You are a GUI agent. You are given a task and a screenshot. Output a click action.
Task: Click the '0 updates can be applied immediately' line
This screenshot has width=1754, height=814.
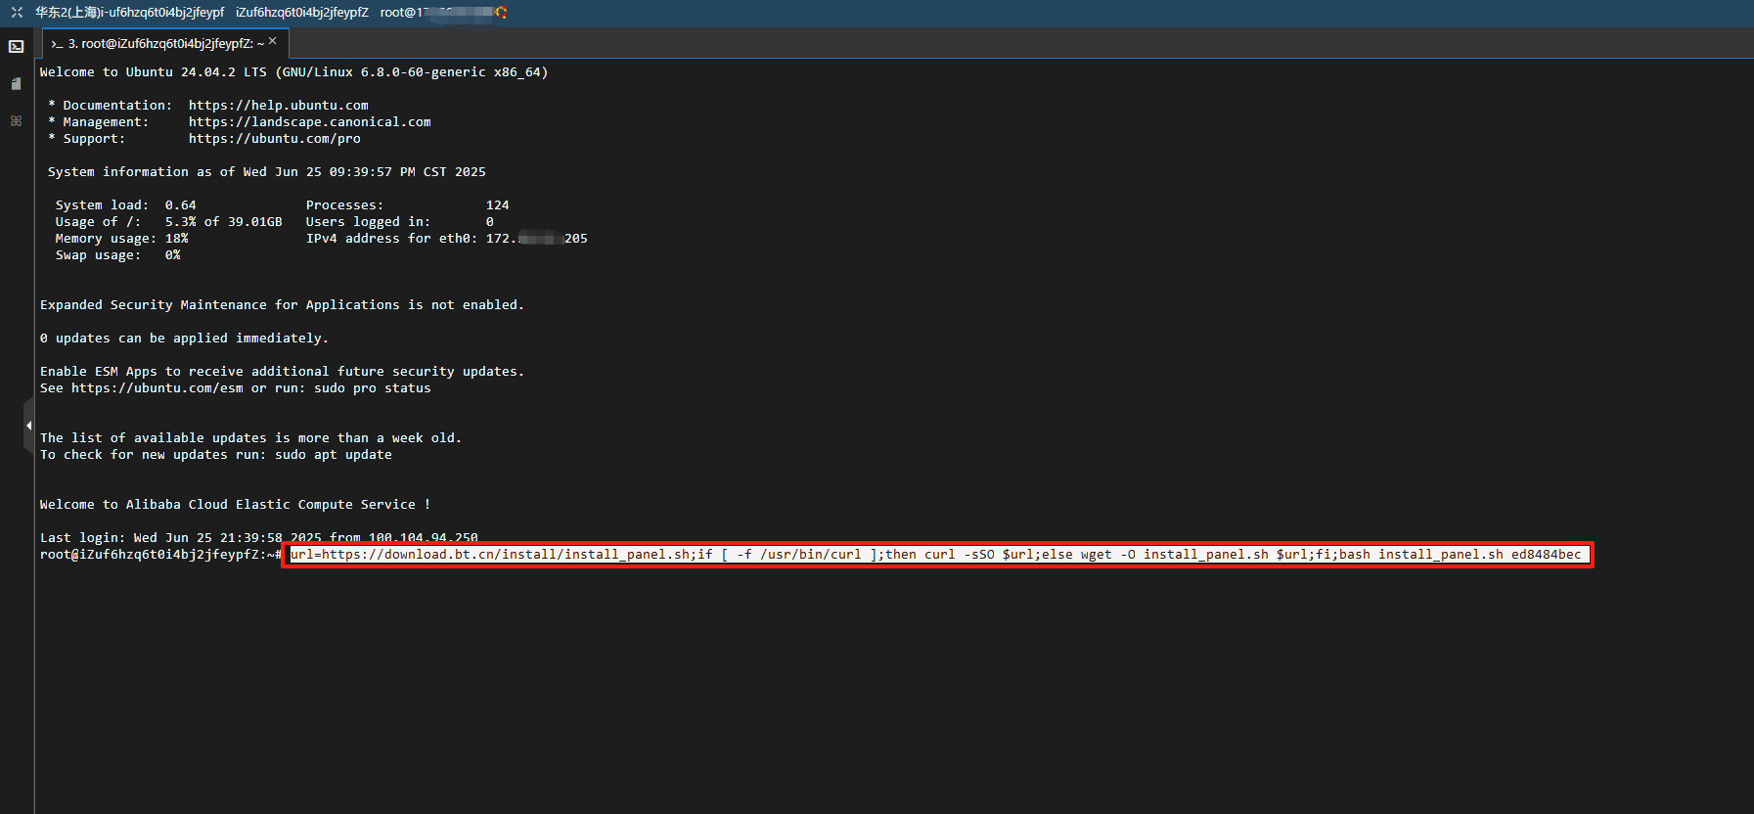[x=185, y=338]
